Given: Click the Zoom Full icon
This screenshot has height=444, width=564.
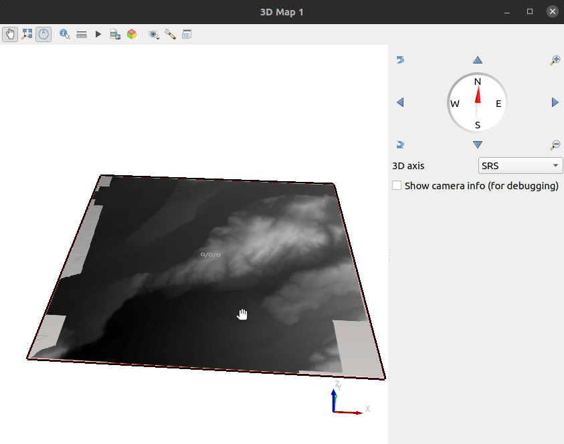Looking at the screenshot, I should pyautogui.click(x=27, y=34).
